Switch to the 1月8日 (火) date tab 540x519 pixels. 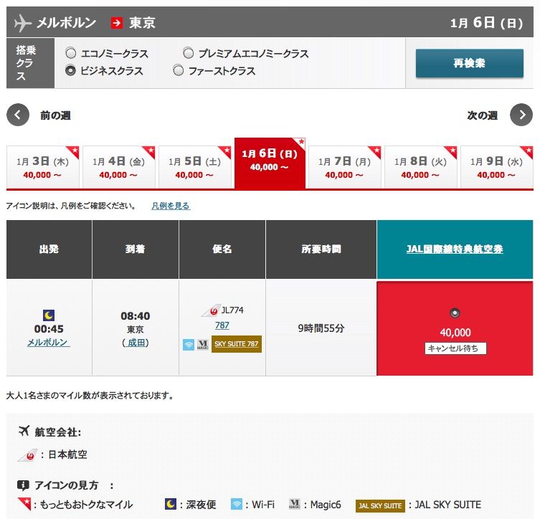(421, 167)
